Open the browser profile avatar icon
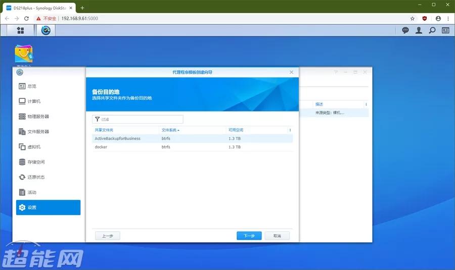This screenshot has width=455, height=270. (x=438, y=19)
